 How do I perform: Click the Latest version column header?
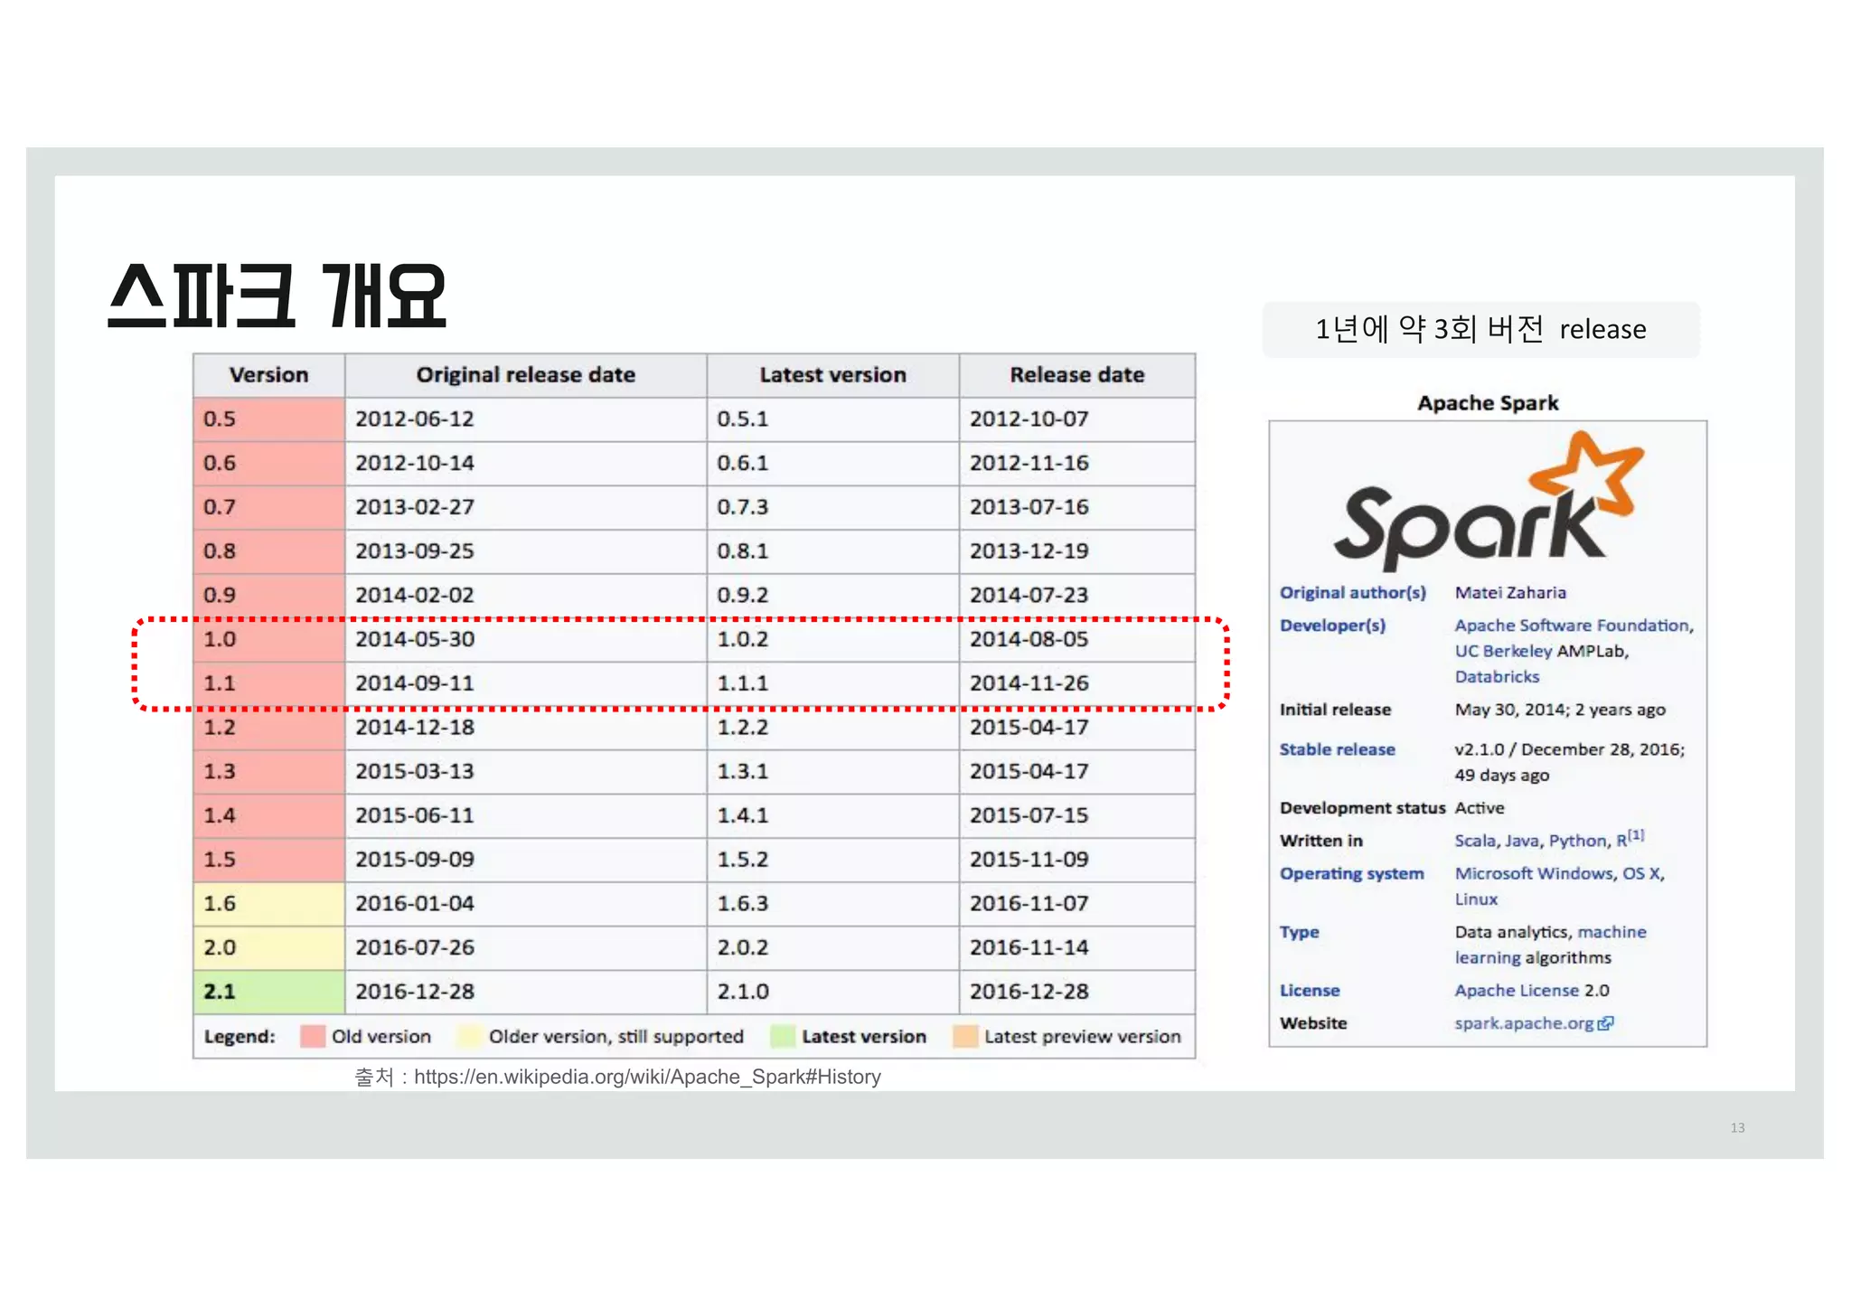(x=832, y=375)
